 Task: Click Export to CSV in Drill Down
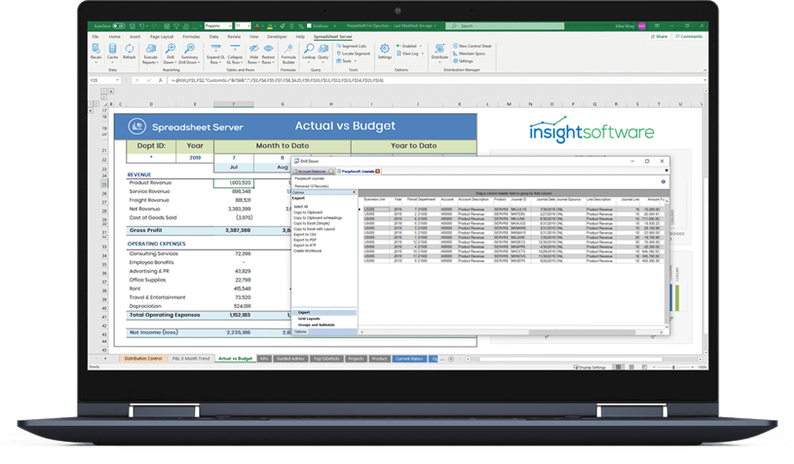(305, 235)
